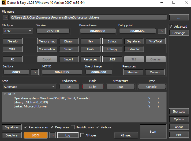The width and height of the screenshot is (191, 141).
Task: Click the PE32 question mark info marker
Action: [158, 98]
